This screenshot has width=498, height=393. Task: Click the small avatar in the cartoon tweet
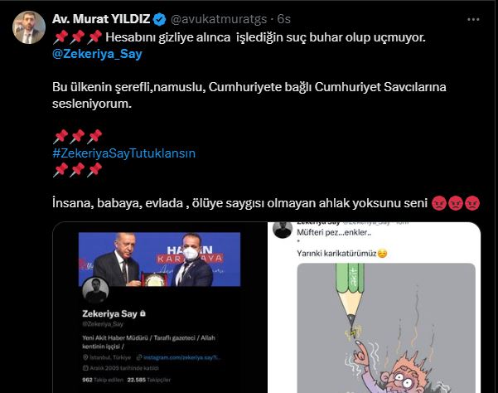coord(283,230)
